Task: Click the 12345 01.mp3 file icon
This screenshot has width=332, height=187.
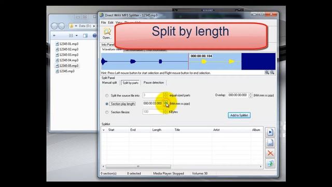Action: (x=57, y=44)
